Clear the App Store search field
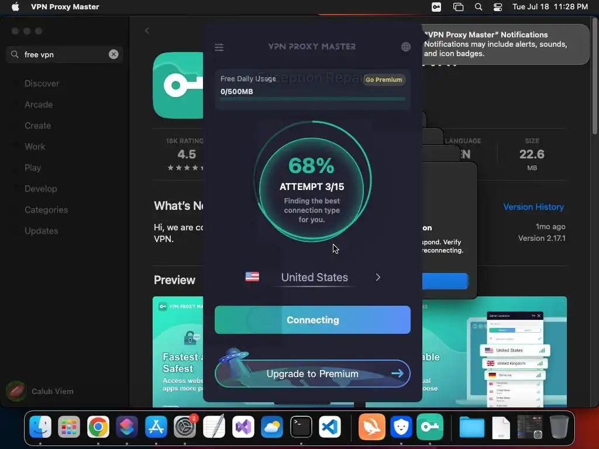 [113, 54]
